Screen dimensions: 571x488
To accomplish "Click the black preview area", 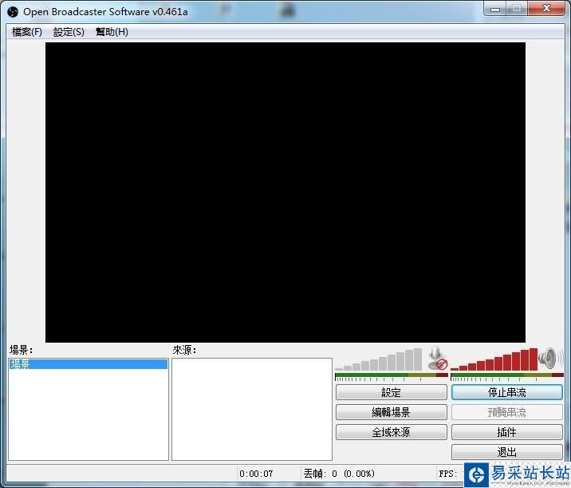I will (x=285, y=192).
